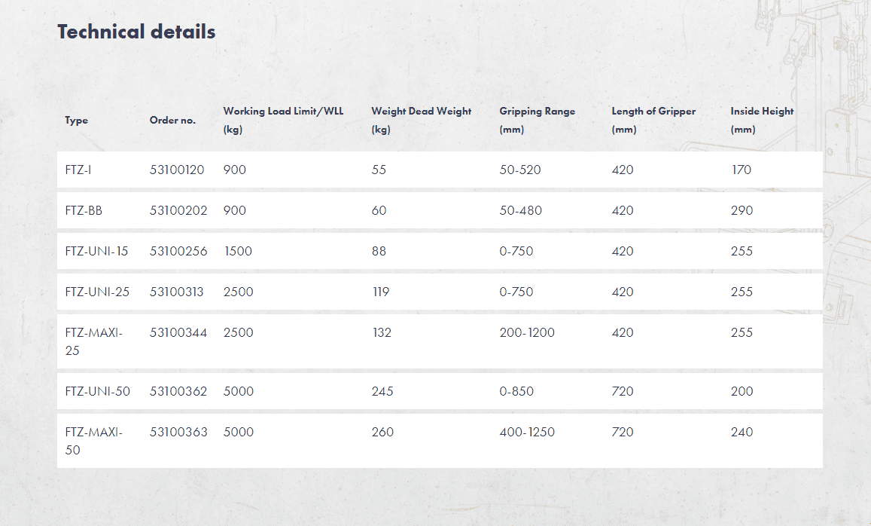Select the FTZ-MAXI-25 type cell
The height and width of the screenshot is (526, 871).
coord(93,341)
